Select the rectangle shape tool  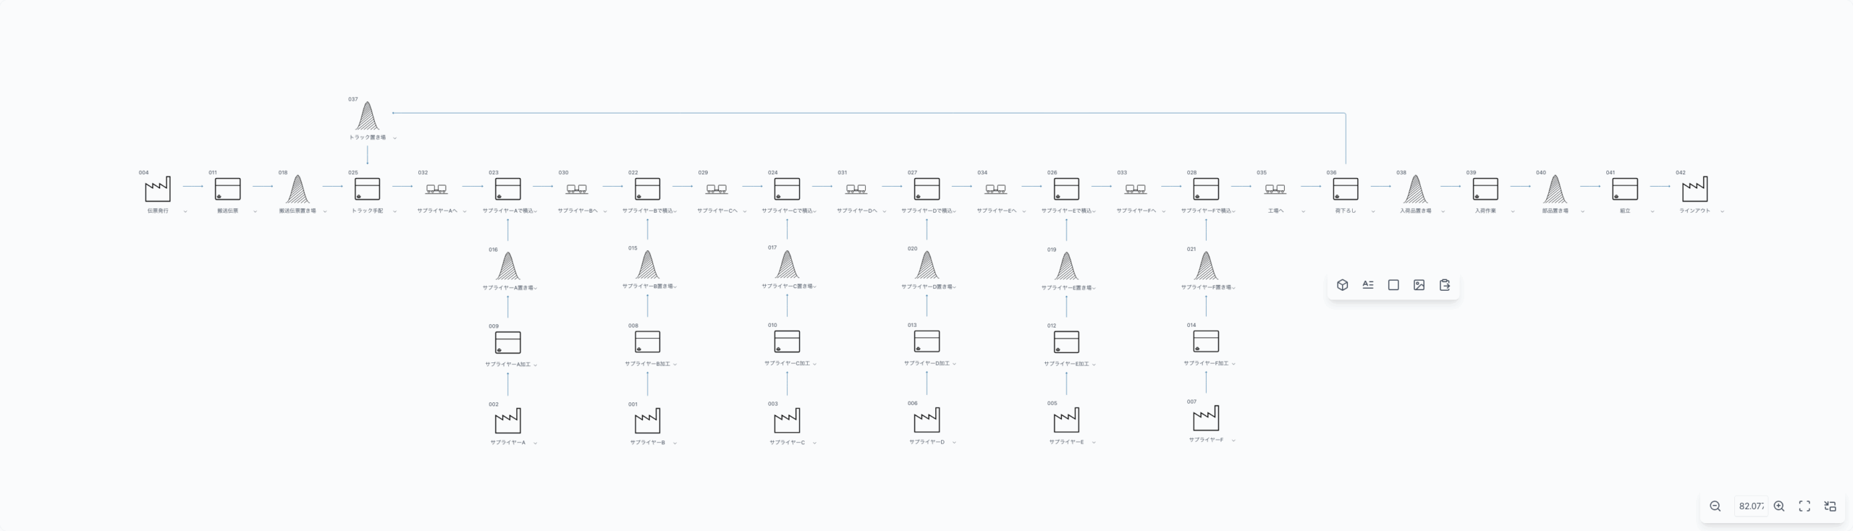[1393, 285]
